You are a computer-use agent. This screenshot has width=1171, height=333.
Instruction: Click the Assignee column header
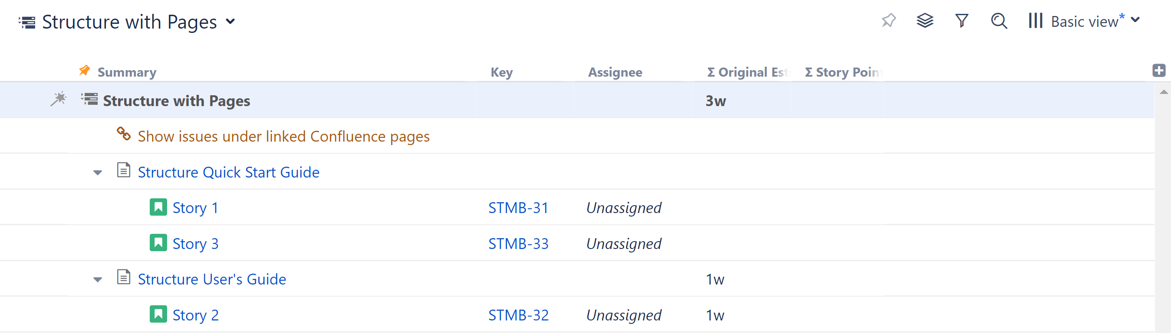click(x=615, y=72)
